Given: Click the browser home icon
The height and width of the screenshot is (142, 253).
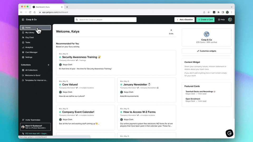Looking at the screenshot, I should (34, 12).
